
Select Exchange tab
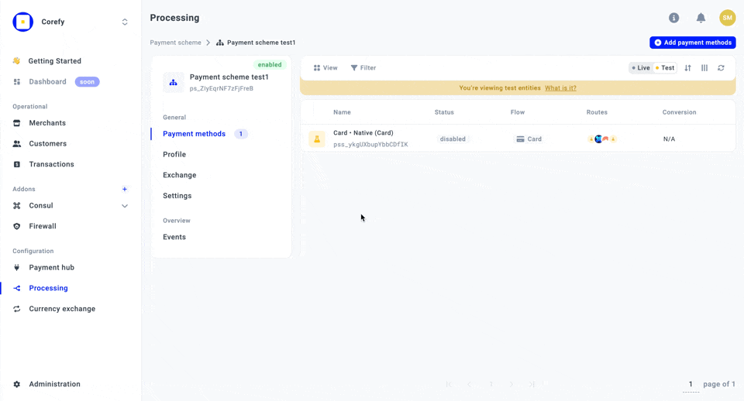[x=179, y=175]
